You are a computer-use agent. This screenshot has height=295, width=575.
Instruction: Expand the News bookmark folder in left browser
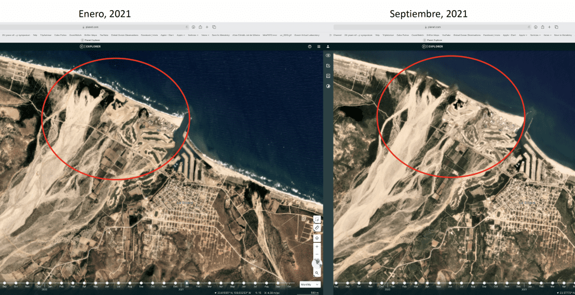coord(205,35)
